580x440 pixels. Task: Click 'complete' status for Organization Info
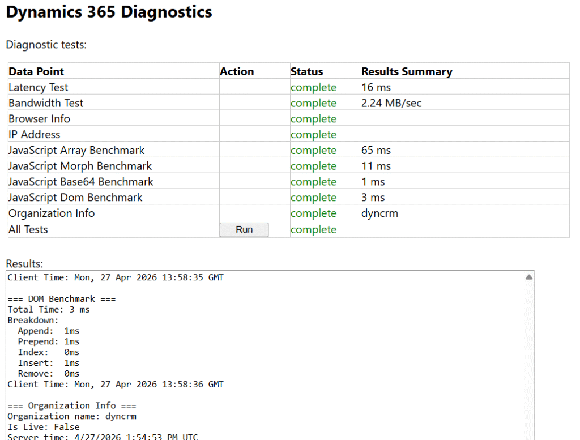[x=313, y=213]
